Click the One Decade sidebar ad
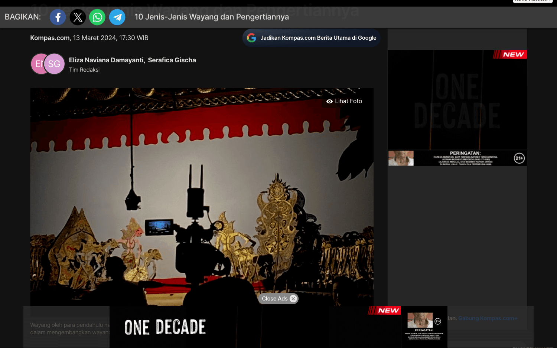 pyautogui.click(x=457, y=108)
